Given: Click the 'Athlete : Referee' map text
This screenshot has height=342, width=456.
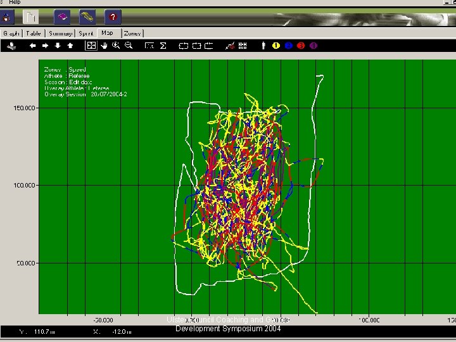Looking at the screenshot, I should tap(67, 76).
